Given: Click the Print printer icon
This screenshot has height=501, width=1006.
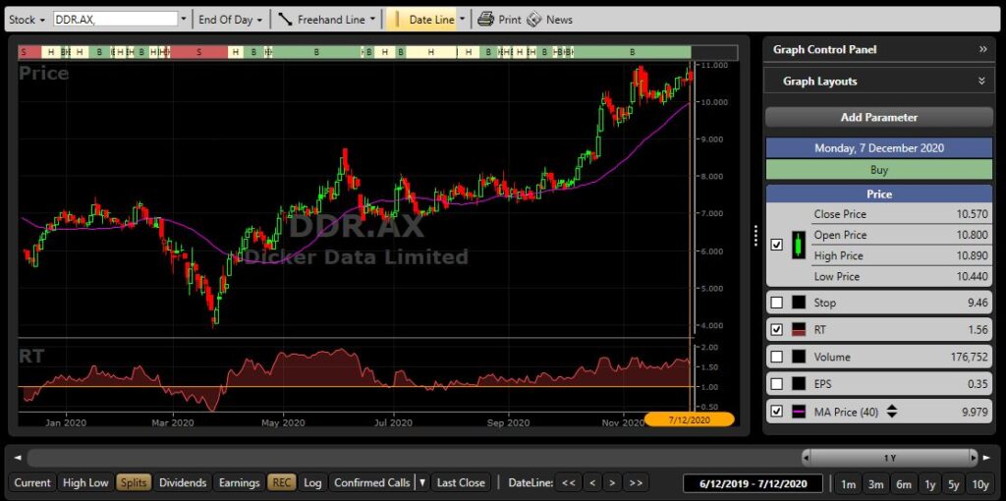Looking at the screenshot, I should tap(485, 20).
